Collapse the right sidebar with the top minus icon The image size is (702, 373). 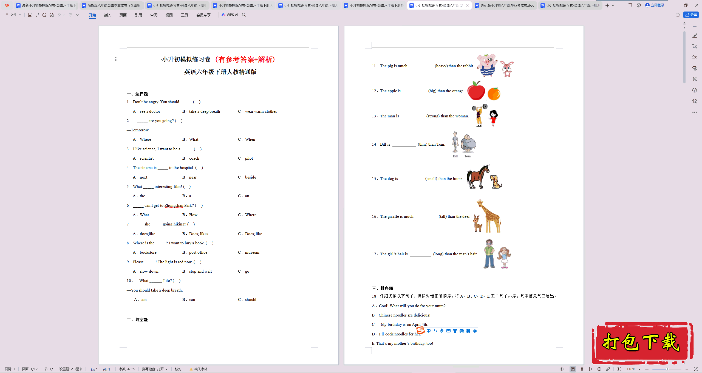pos(695,27)
